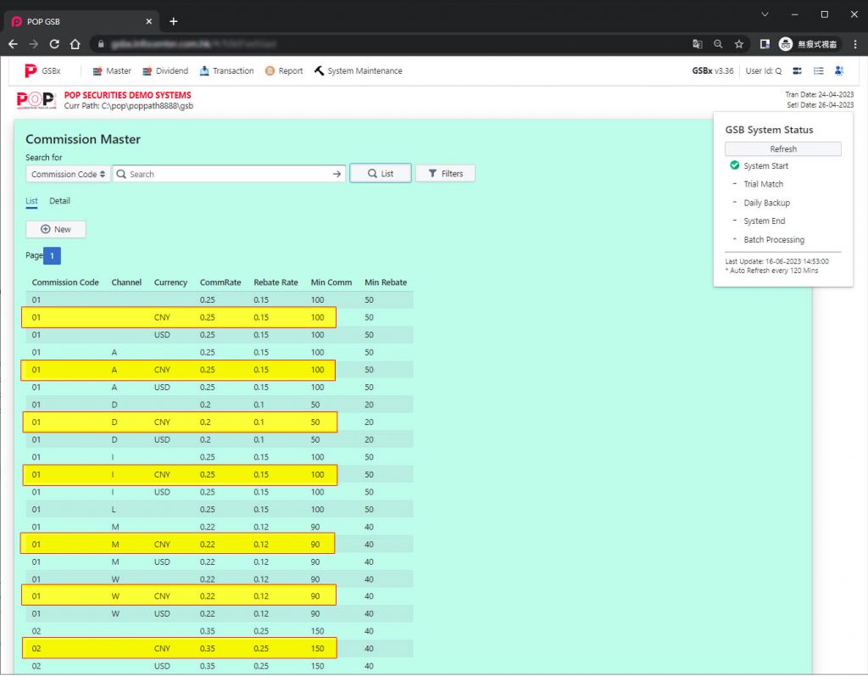Click the incognito profile button
This screenshot has height=676, width=868.
[x=809, y=44]
